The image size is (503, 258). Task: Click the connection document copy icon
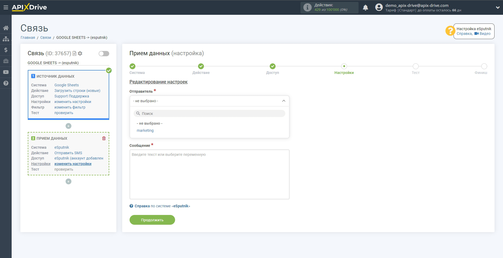[75, 53]
